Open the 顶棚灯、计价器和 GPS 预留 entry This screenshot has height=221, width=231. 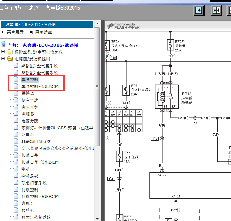[x=57, y=128]
